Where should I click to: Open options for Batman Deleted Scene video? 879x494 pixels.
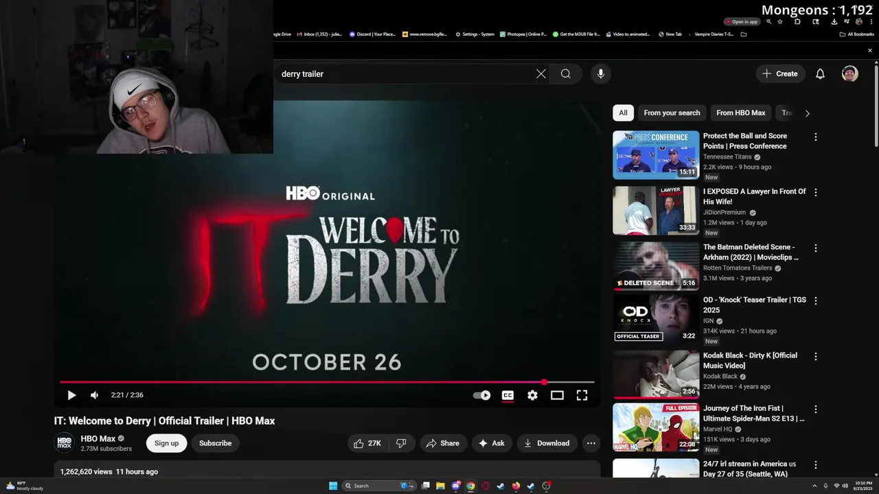[x=816, y=248]
